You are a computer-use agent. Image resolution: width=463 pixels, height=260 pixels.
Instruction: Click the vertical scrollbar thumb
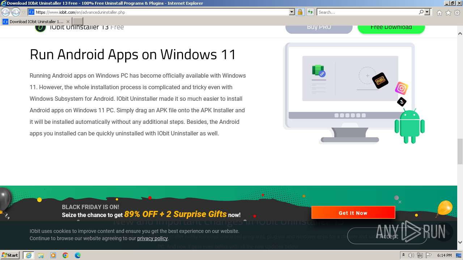[460, 151]
